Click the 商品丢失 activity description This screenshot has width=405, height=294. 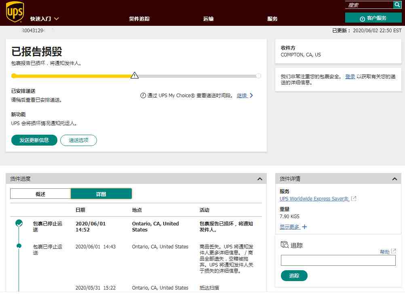[226, 259]
